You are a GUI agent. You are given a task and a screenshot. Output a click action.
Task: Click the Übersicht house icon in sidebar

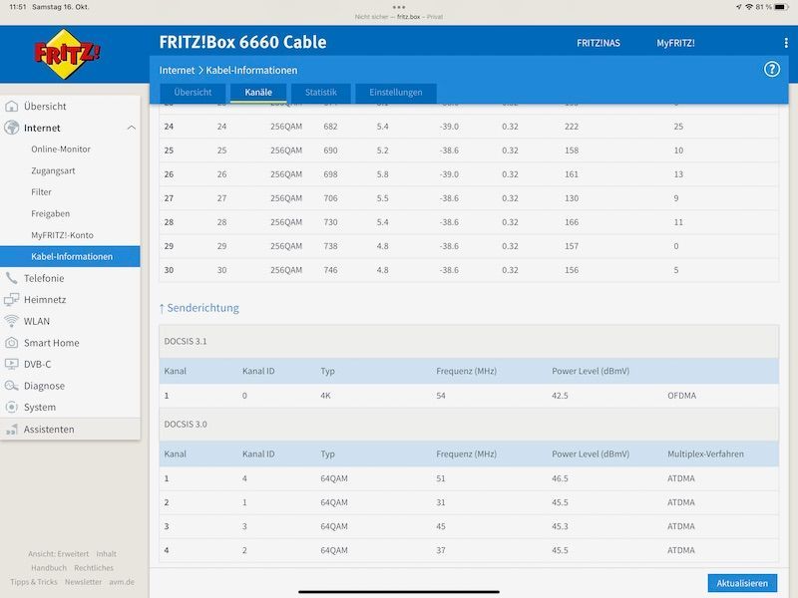(x=11, y=107)
